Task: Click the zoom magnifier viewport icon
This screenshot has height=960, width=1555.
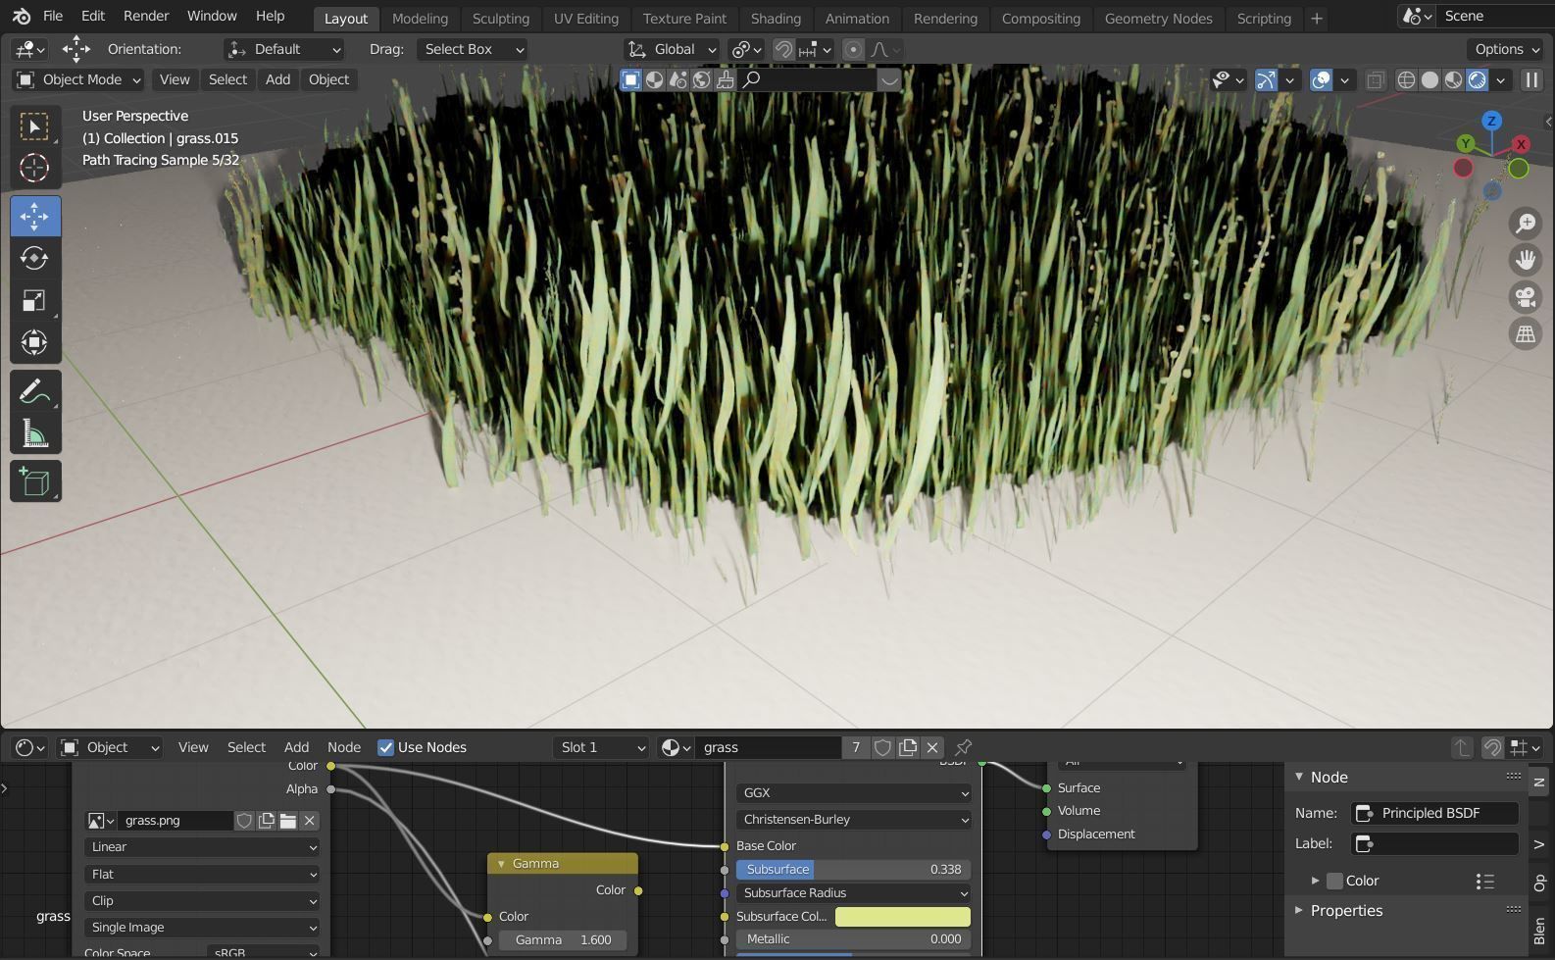Action: [x=1526, y=224]
